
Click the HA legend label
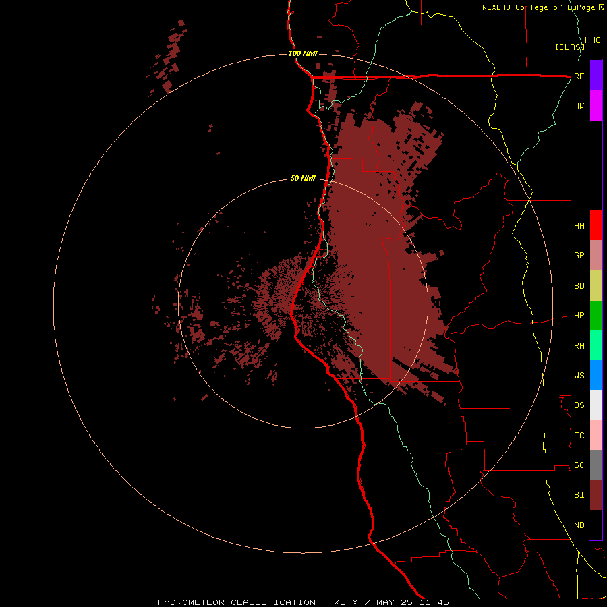[579, 226]
